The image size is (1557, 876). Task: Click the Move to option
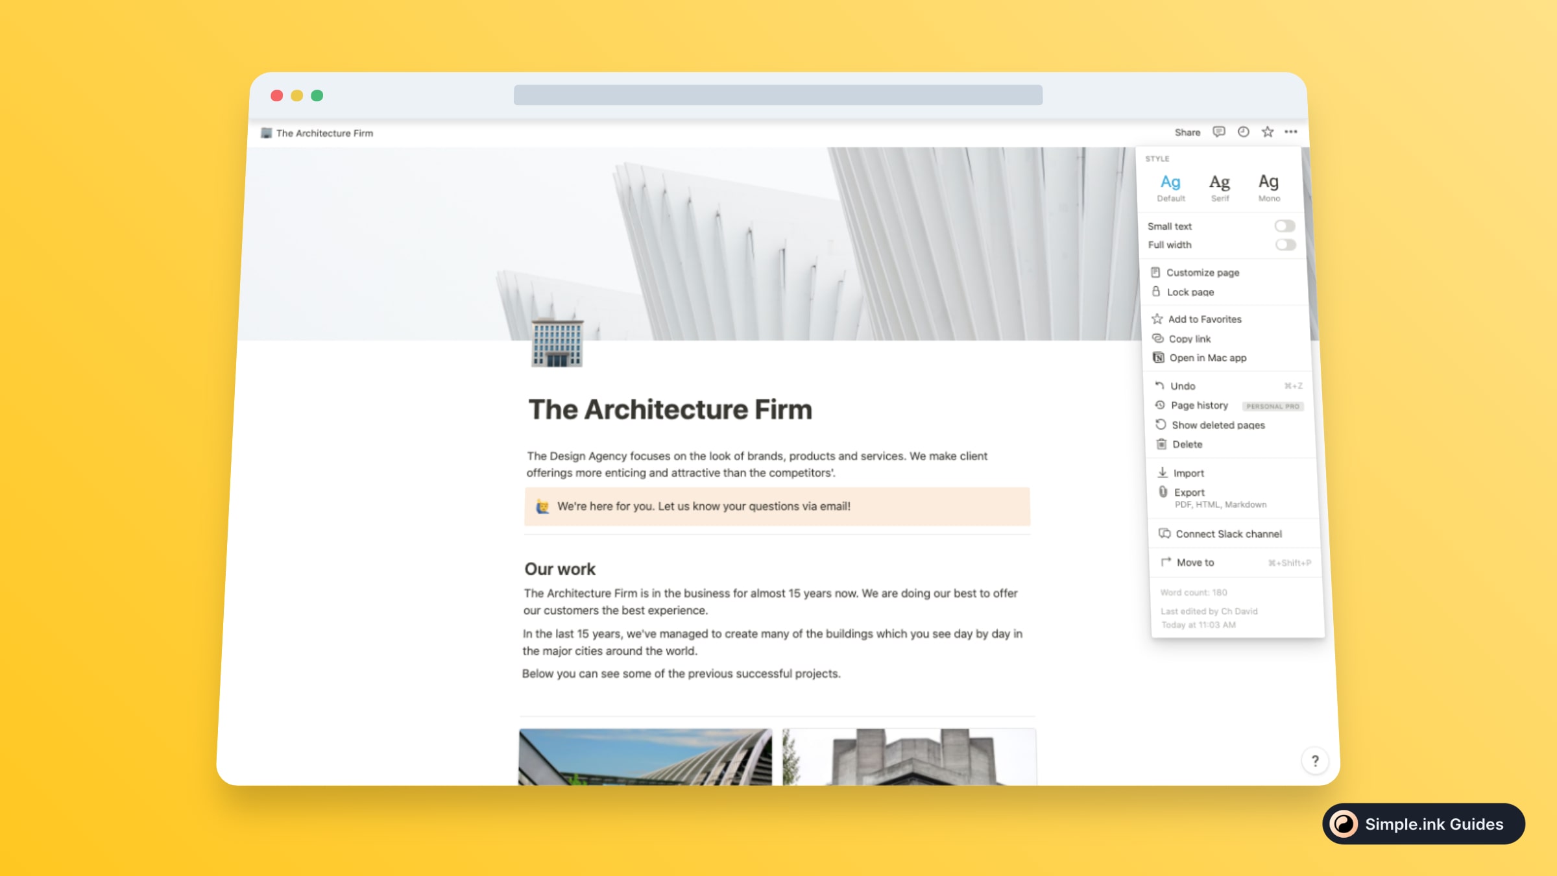tap(1194, 563)
